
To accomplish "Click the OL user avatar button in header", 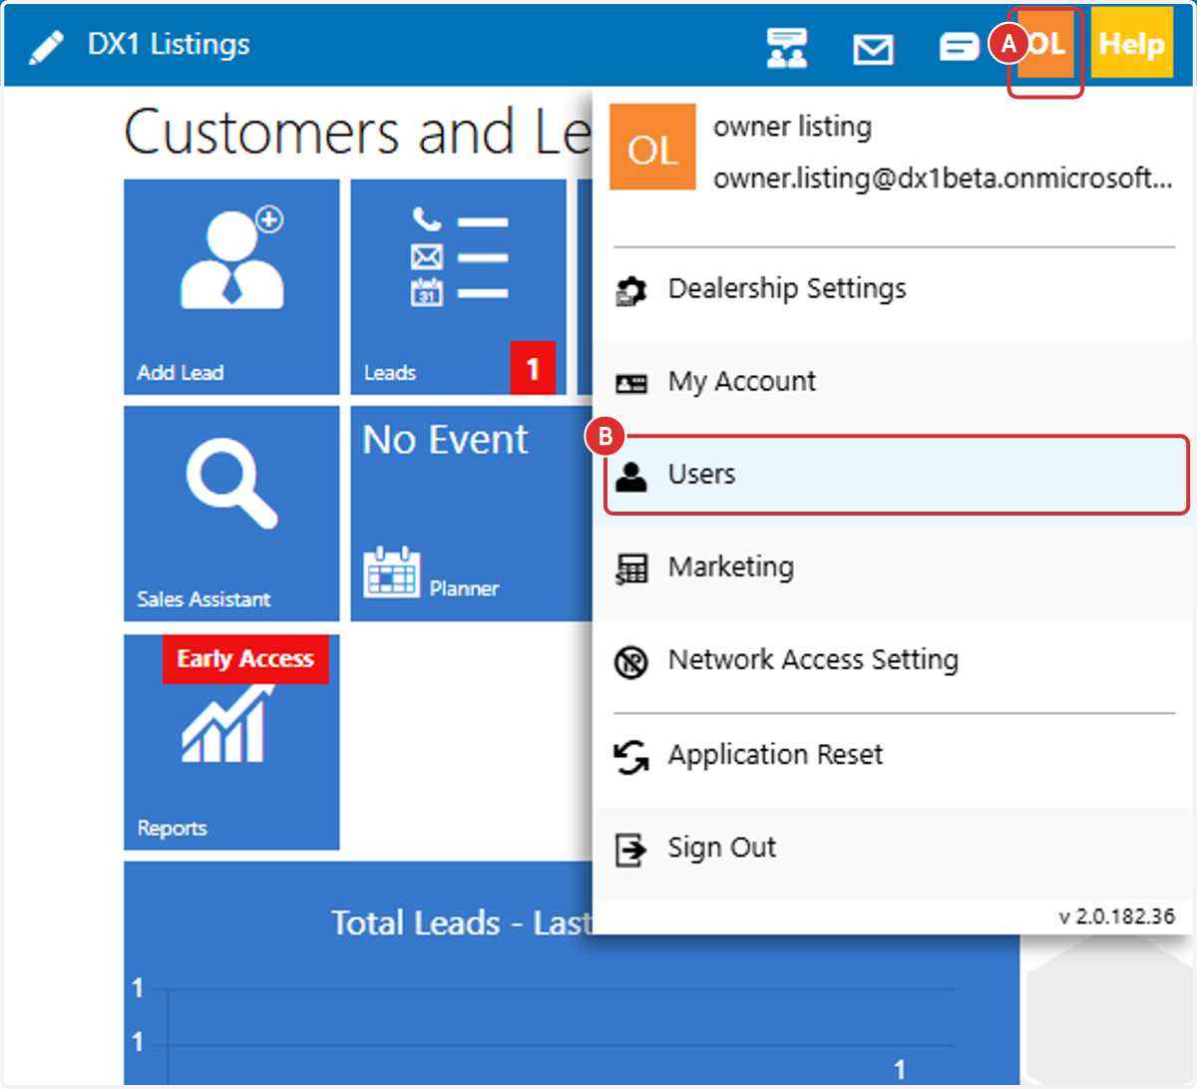I will (x=1046, y=44).
